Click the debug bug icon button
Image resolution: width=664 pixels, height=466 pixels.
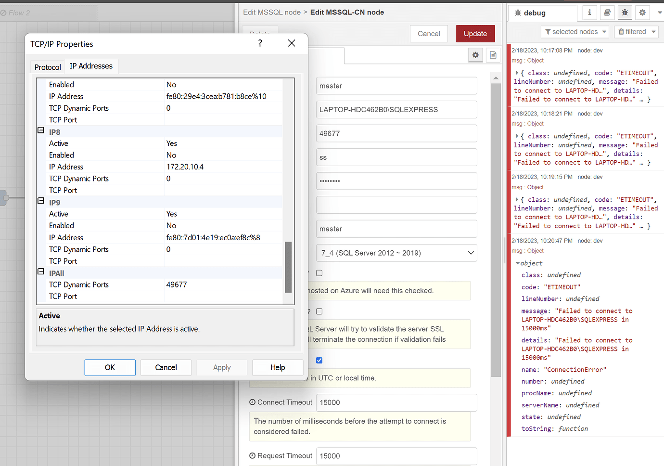[x=625, y=13]
